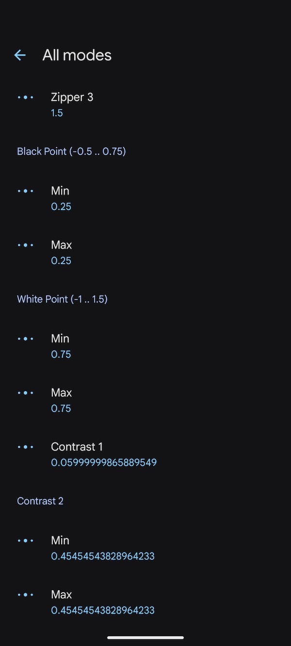Image resolution: width=291 pixels, height=646 pixels.
Task: Select the White Point Min value 0.75
Action: pos(61,354)
